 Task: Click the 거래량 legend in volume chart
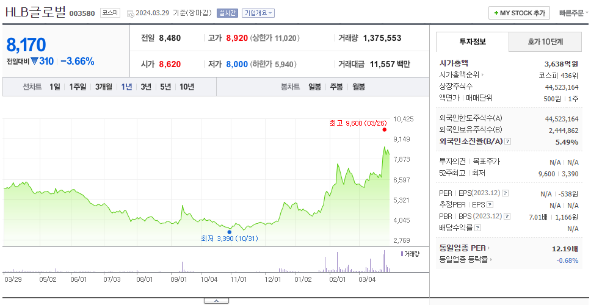pos(410,254)
